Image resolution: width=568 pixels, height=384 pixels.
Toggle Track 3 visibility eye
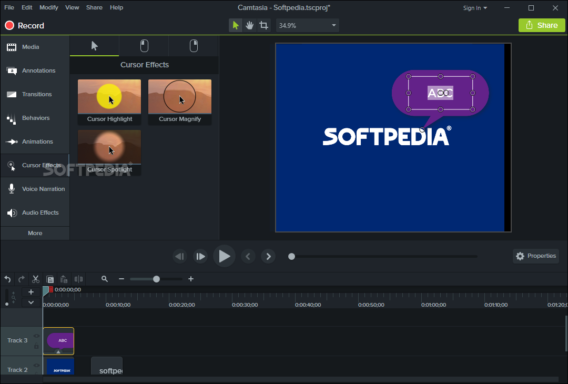[36, 336]
